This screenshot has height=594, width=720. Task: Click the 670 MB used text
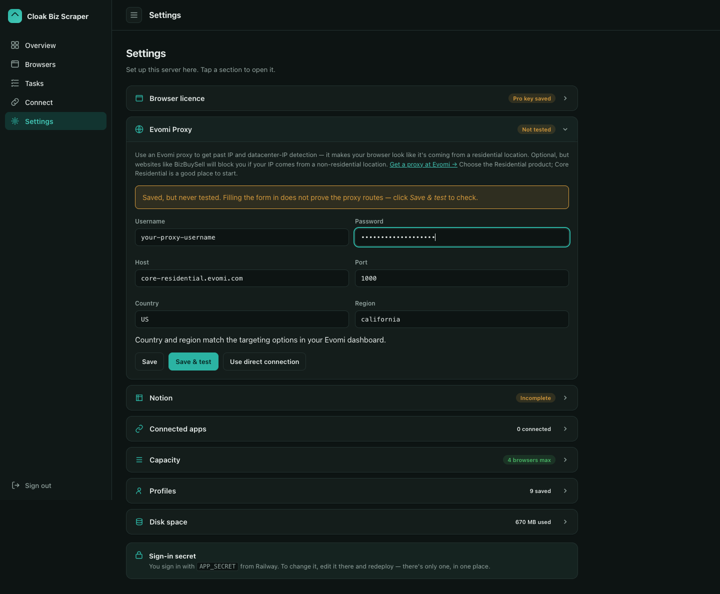533,521
